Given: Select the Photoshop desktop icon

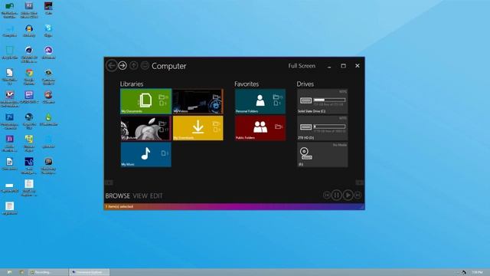Looking at the screenshot, I should 9,121.
